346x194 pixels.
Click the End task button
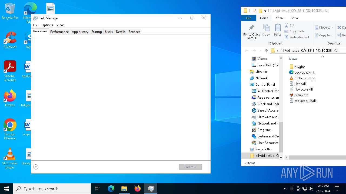tap(190, 167)
